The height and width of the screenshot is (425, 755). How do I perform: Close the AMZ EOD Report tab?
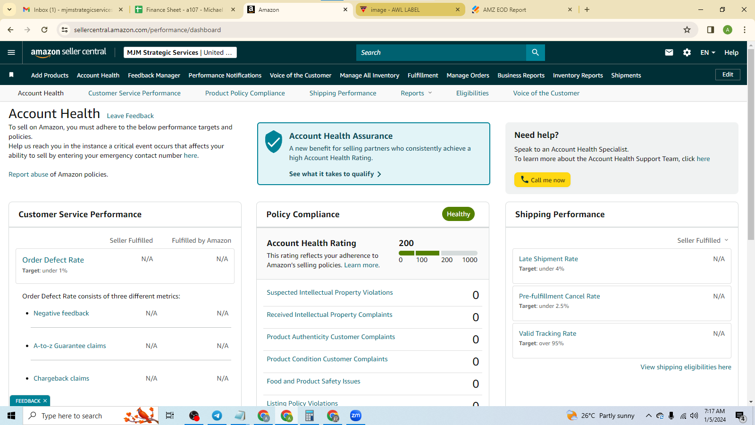pos(570,9)
